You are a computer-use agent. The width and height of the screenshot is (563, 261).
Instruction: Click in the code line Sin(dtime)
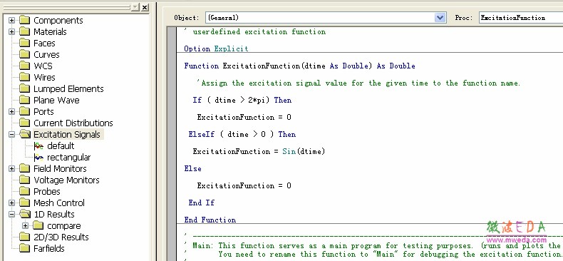(304, 151)
